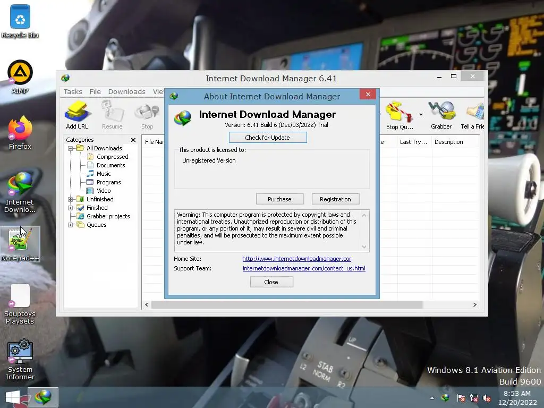Open Action Center flag tray icon
The width and height of the screenshot is (544, 408).
click(x=461, y=398)
